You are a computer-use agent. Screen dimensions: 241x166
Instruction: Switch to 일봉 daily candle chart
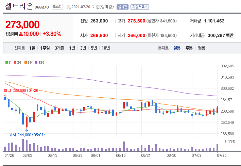tap(177, 48)
